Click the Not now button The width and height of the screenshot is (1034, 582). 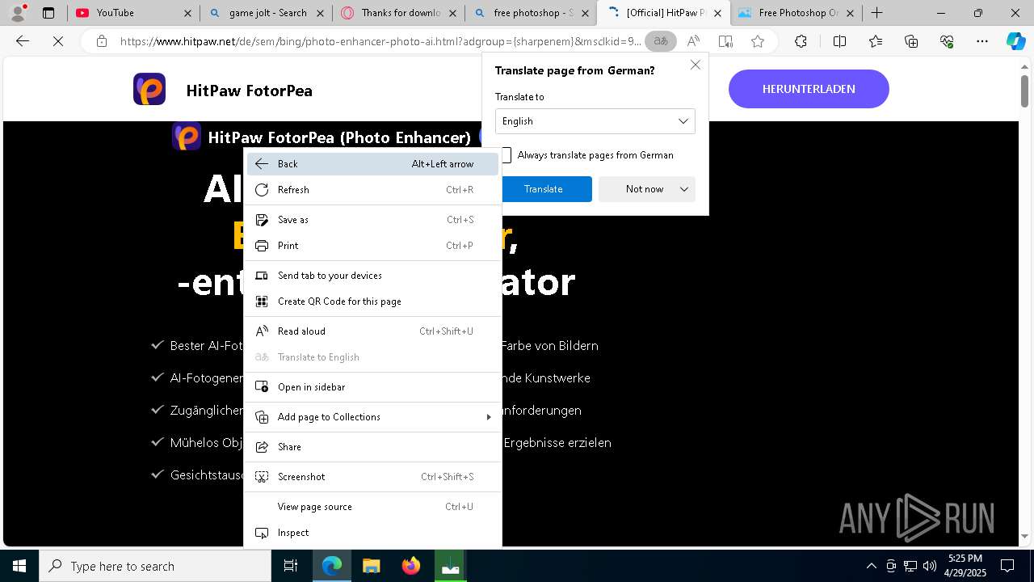tap(645, 189)
